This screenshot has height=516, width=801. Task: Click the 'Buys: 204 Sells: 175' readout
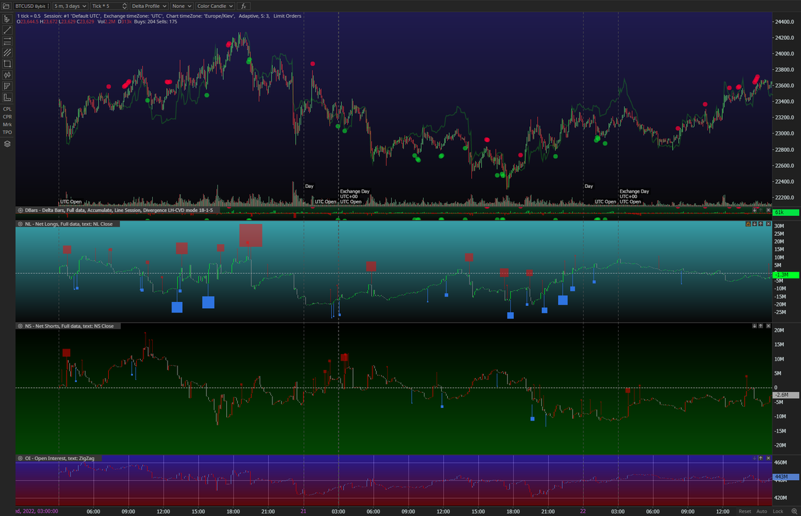pyautogui.click(x=156, y=22)
